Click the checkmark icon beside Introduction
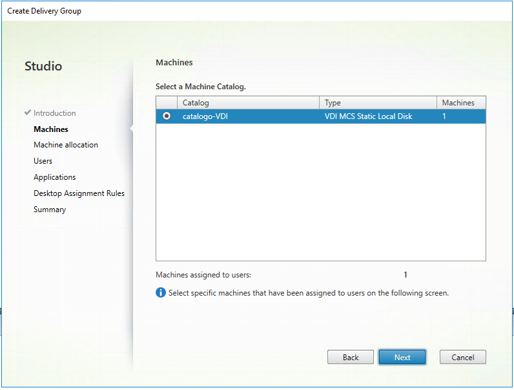The height and width of the screenshot is (390, 514). 28,113
